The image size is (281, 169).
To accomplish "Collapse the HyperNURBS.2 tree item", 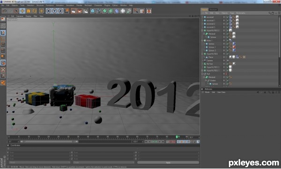I will (202, 30).
